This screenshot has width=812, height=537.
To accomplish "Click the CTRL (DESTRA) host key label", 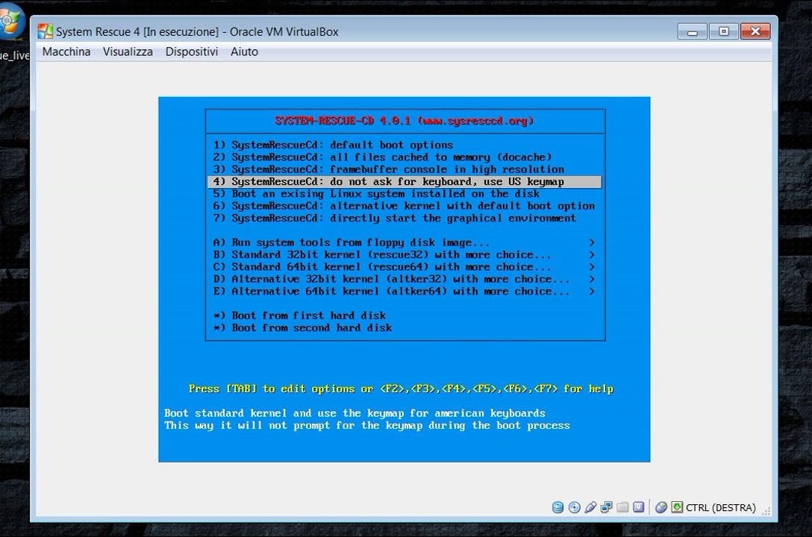I will coord(721,508).
